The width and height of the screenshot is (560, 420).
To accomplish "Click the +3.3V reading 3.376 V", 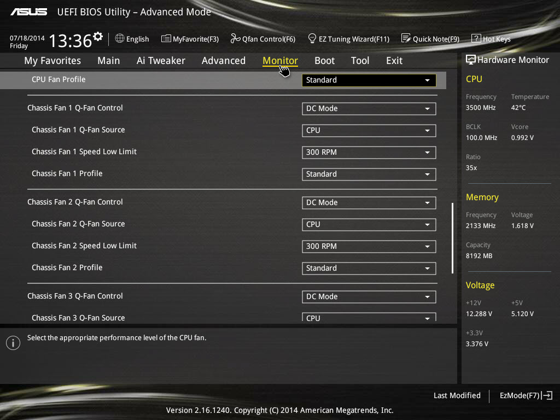I will pyautogui.click(x=477, y=343).
